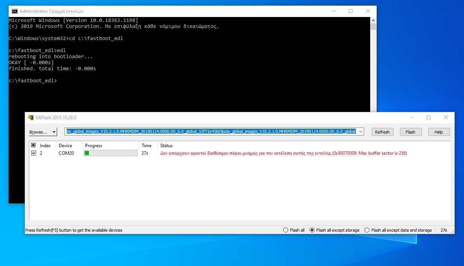Click the 27s time cell in device row
The image size is (464, 266).
145,153
